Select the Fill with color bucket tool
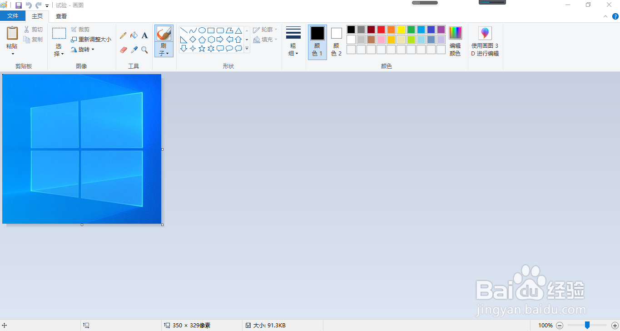620x331 pixels. [134, 35]
